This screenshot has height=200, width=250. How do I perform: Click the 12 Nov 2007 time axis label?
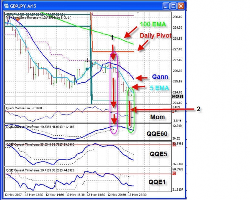[13, 195]
